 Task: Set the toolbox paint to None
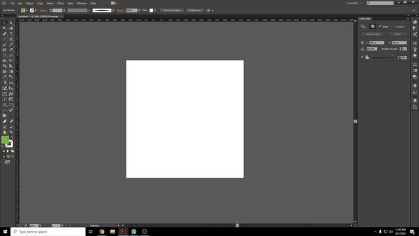pos(12,151)
